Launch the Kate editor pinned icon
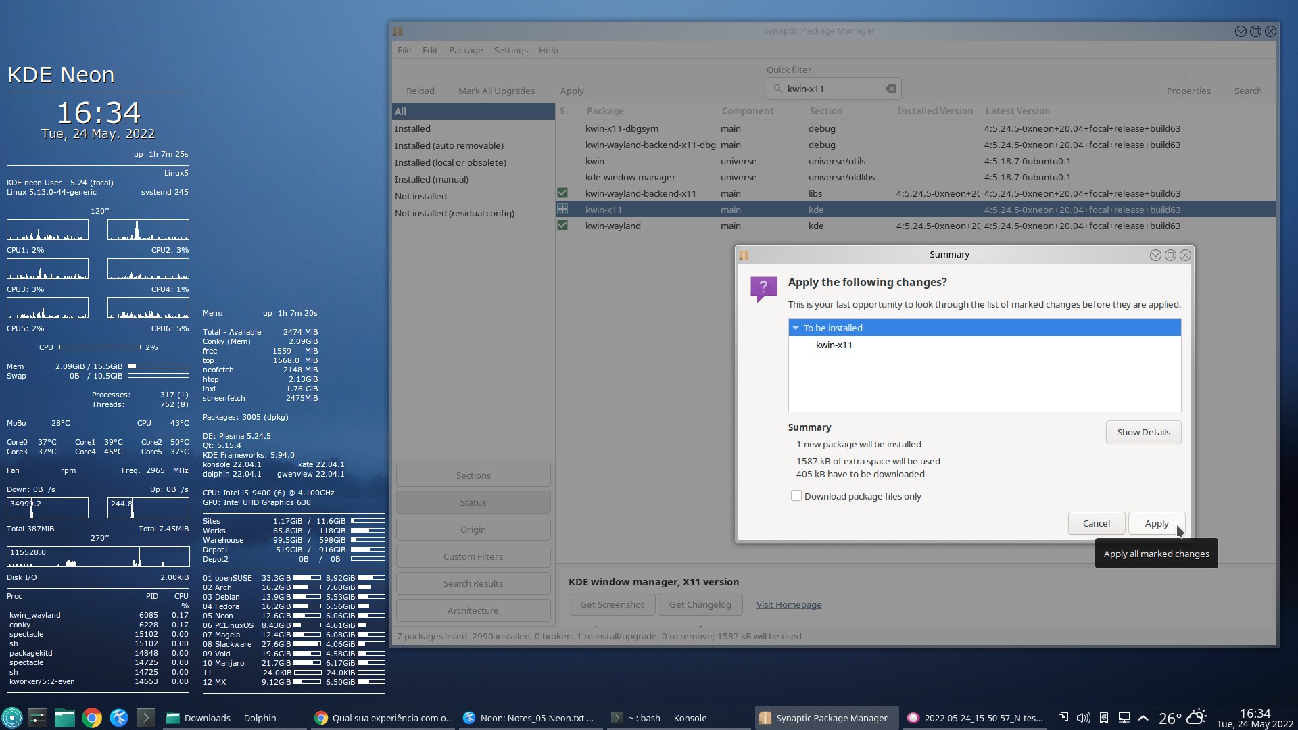The height and width of the screenshot is (730, 1298). point(119,718)
